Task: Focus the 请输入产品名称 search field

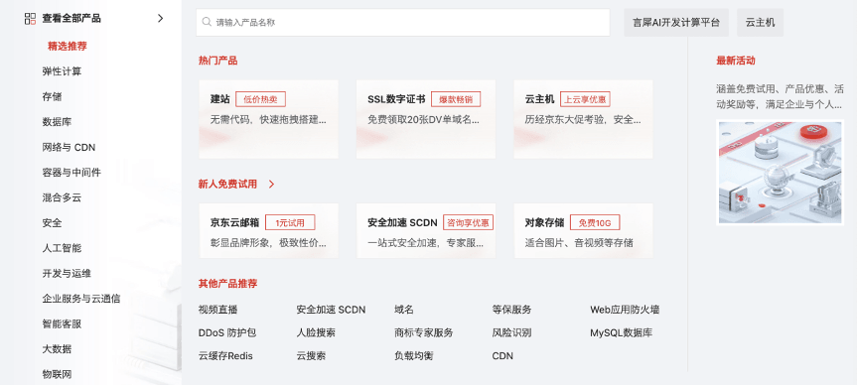Action: [403, 23]
